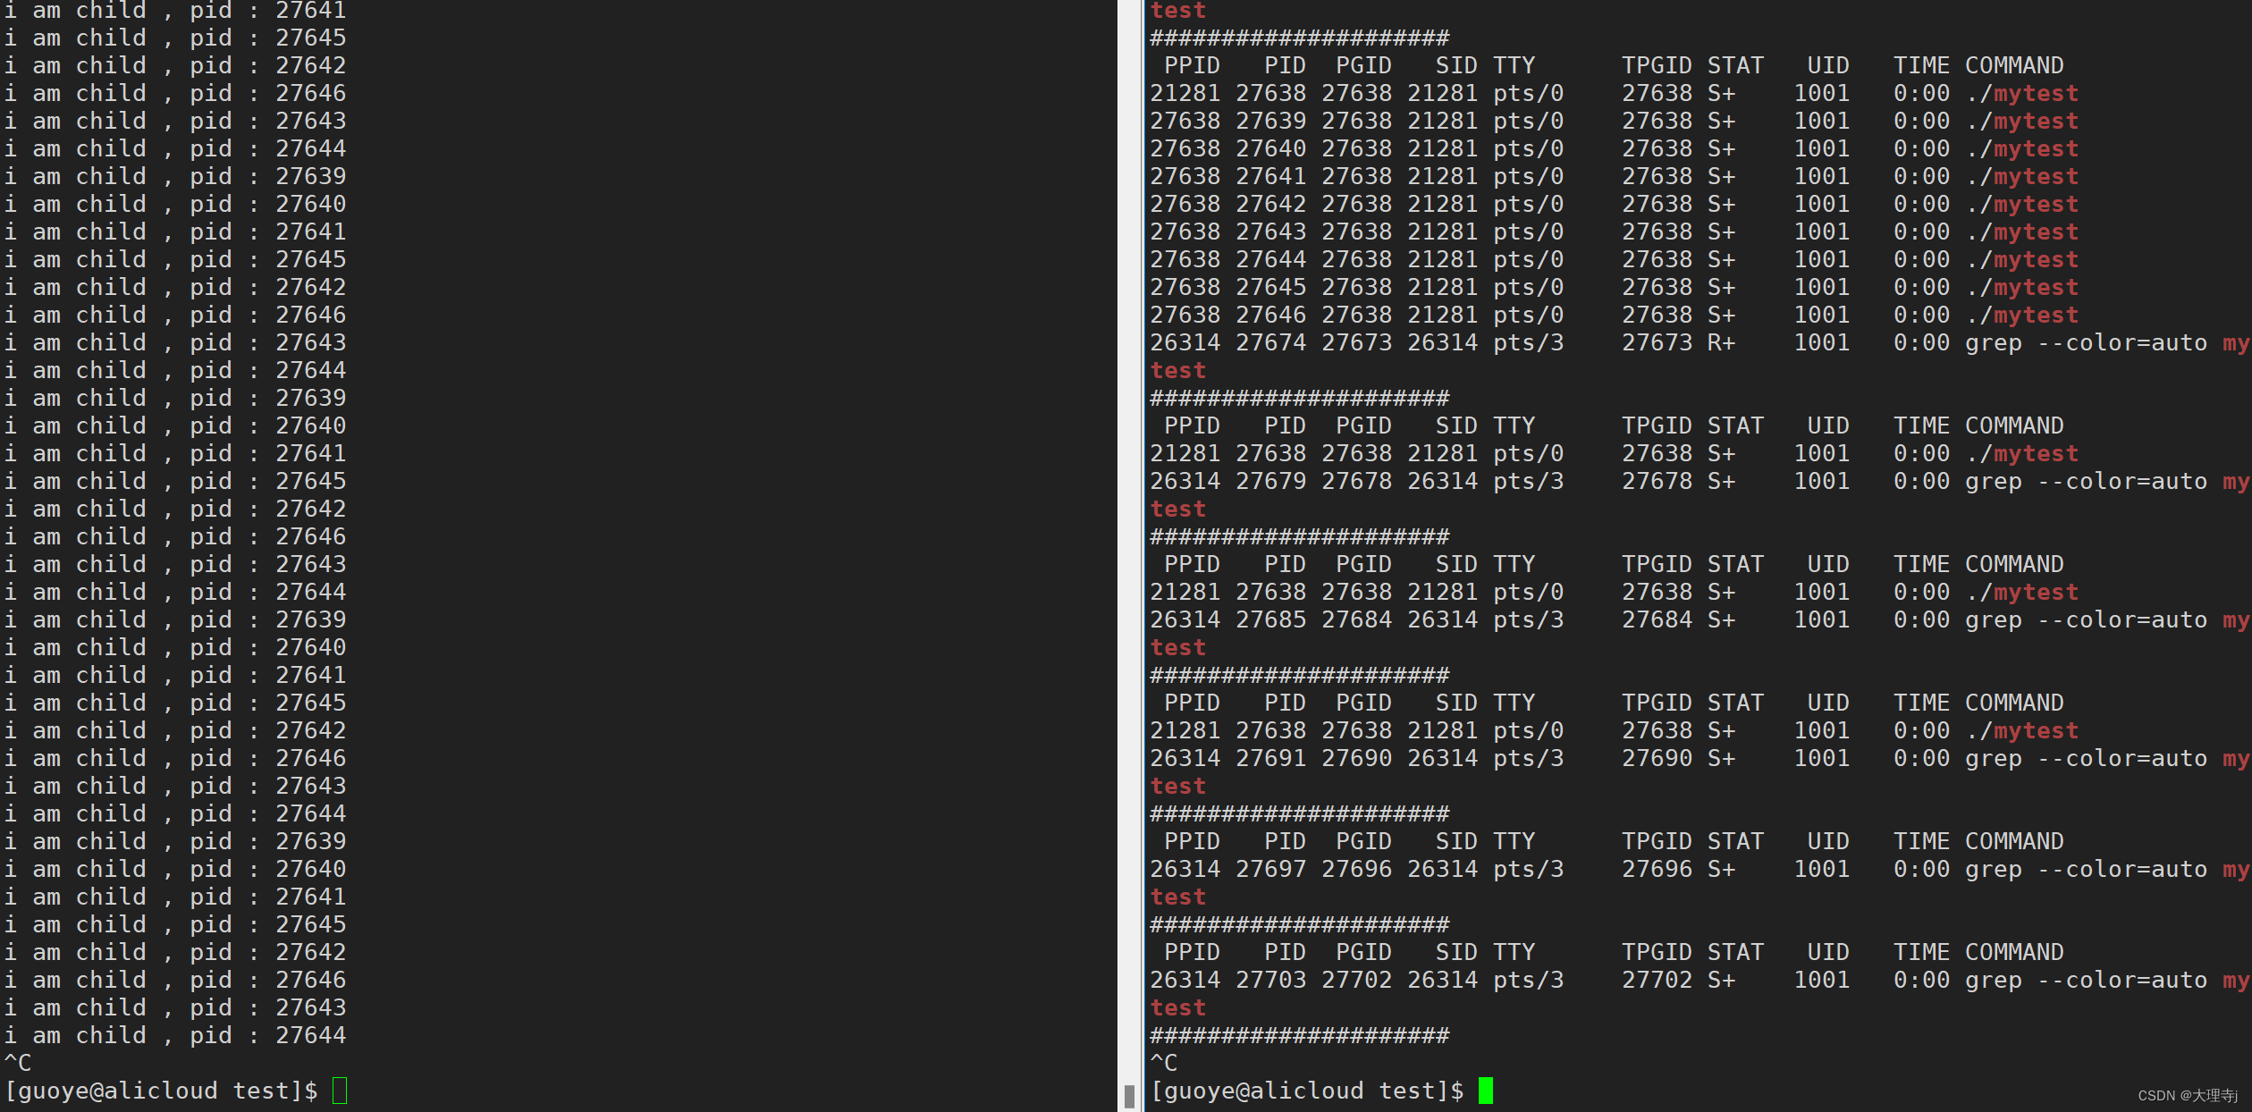
Task: Click the left pane scrollbar thumb
Action: [1129, 1096]
